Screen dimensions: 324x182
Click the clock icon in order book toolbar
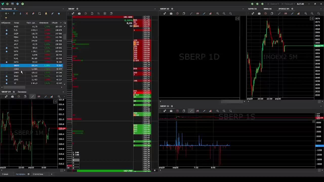[x=86, y=13]
